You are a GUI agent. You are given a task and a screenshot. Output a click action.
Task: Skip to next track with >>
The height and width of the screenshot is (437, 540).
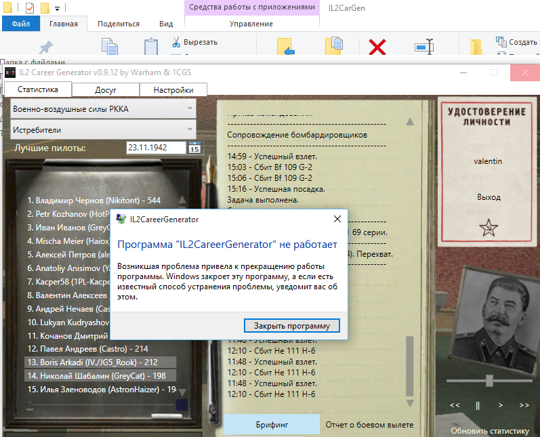[x=524, y=405]
